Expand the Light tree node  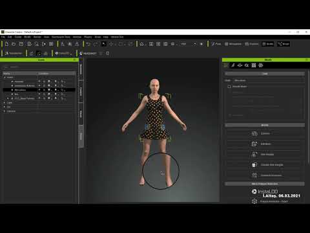pos(5,103)
